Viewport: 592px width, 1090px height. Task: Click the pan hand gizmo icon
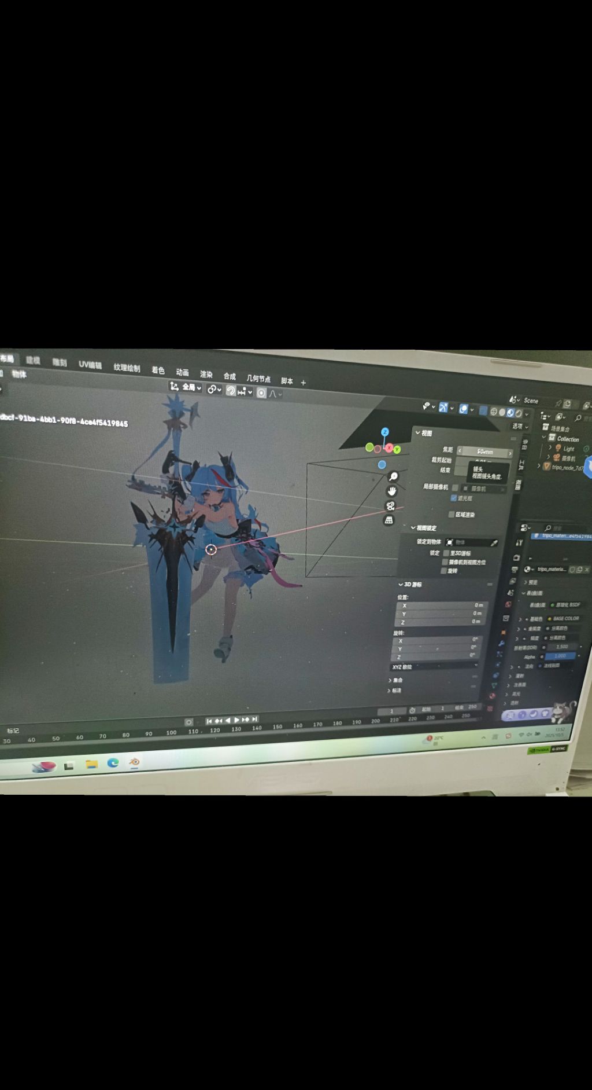coord(392,491)
